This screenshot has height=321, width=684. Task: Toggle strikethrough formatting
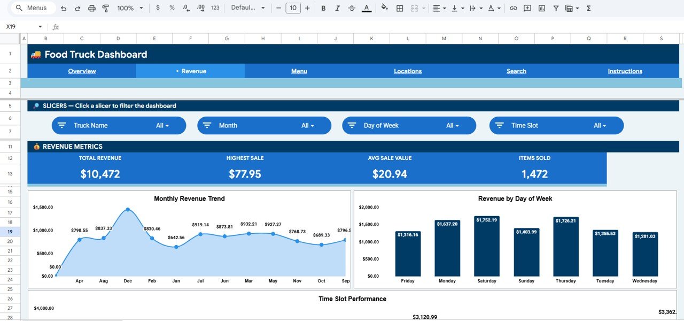tap(353, 8)
